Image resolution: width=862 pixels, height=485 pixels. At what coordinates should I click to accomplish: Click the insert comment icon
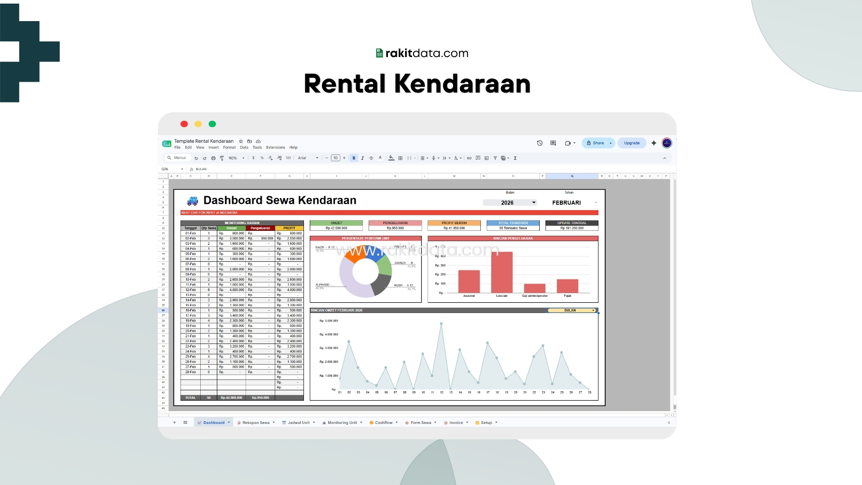[478, 158]
